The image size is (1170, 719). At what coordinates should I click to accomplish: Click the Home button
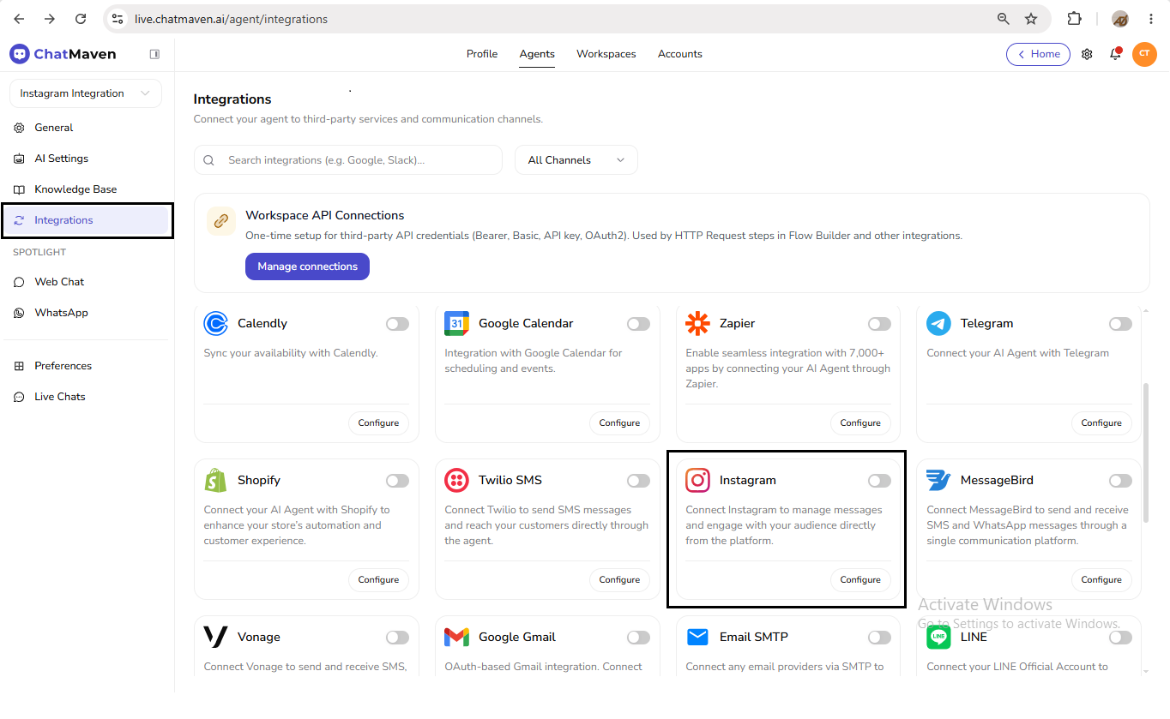pos(1038,54)
